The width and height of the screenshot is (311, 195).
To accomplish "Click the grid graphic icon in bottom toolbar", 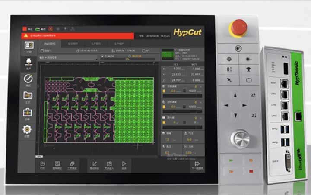I will click(57, 164).
